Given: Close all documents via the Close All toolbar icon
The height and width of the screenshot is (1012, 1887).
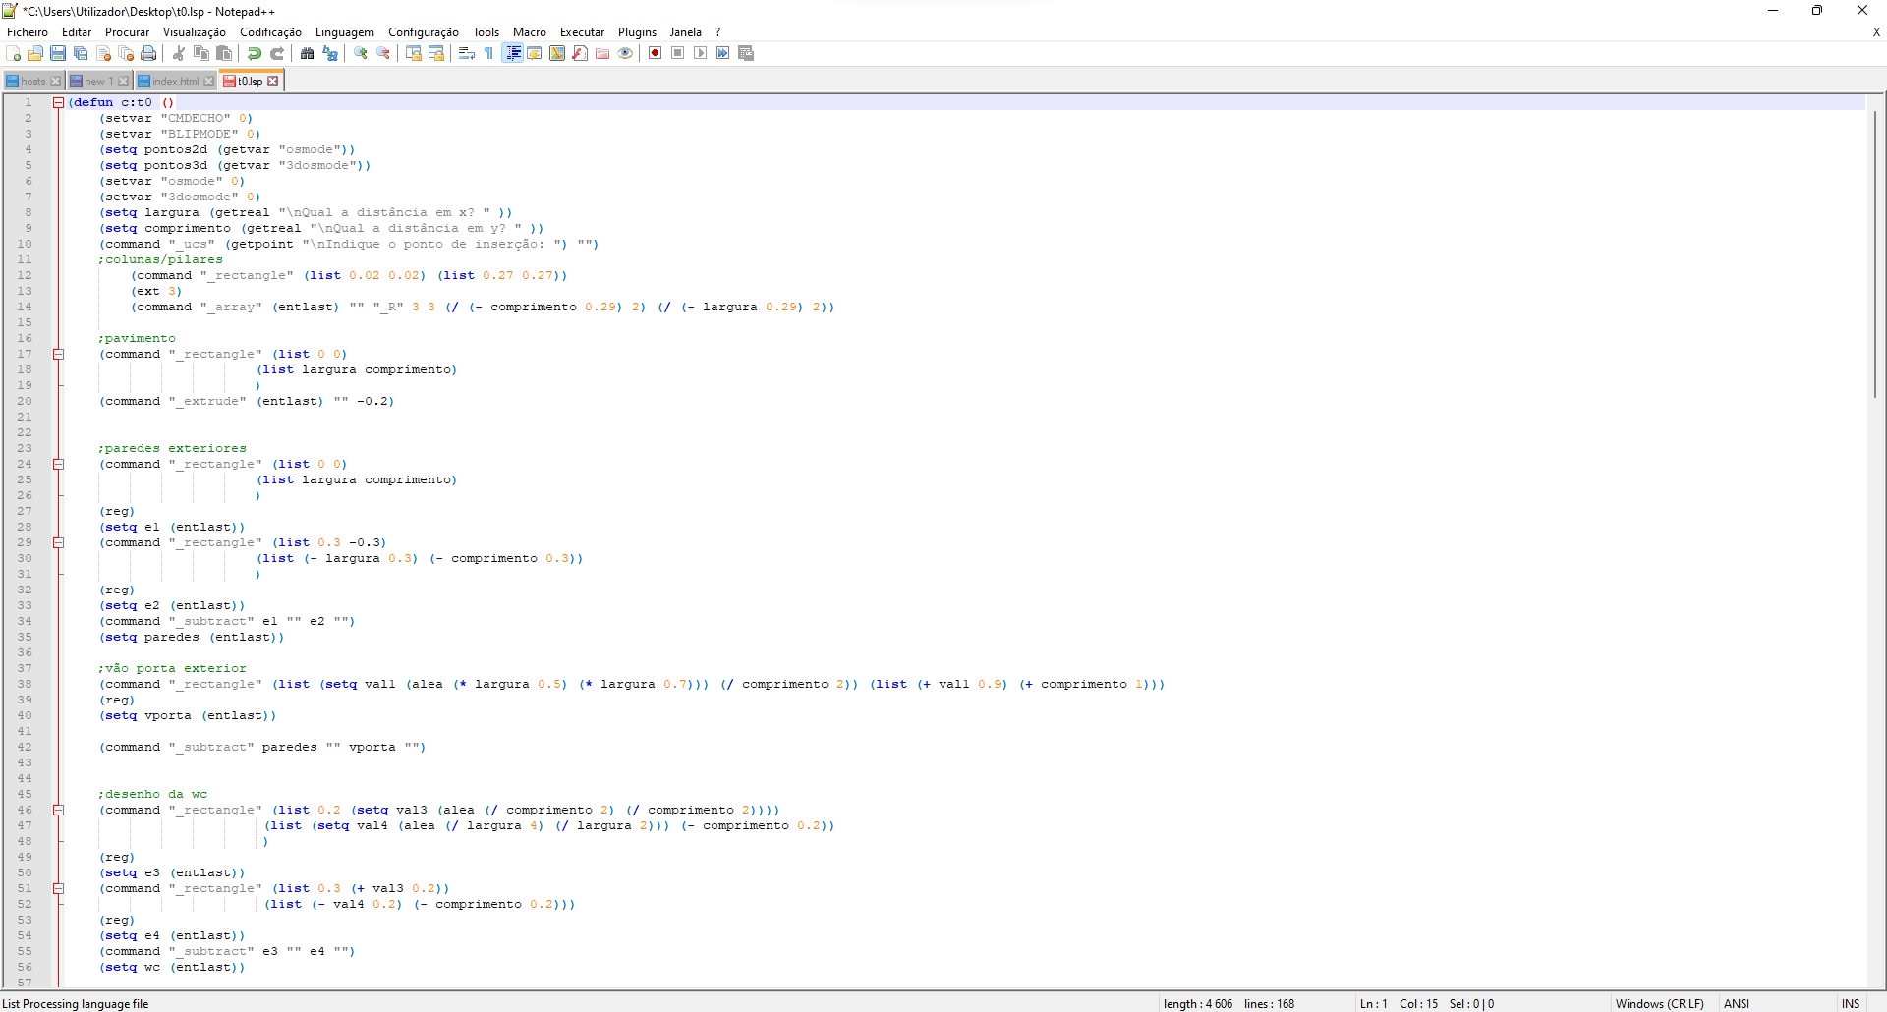Looking at the screenshot, I should point(126,54).
